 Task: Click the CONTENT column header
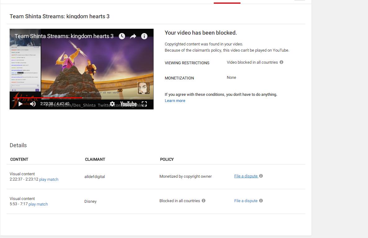(19, 159)
